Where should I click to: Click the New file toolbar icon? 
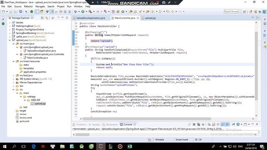pos(3,12)
